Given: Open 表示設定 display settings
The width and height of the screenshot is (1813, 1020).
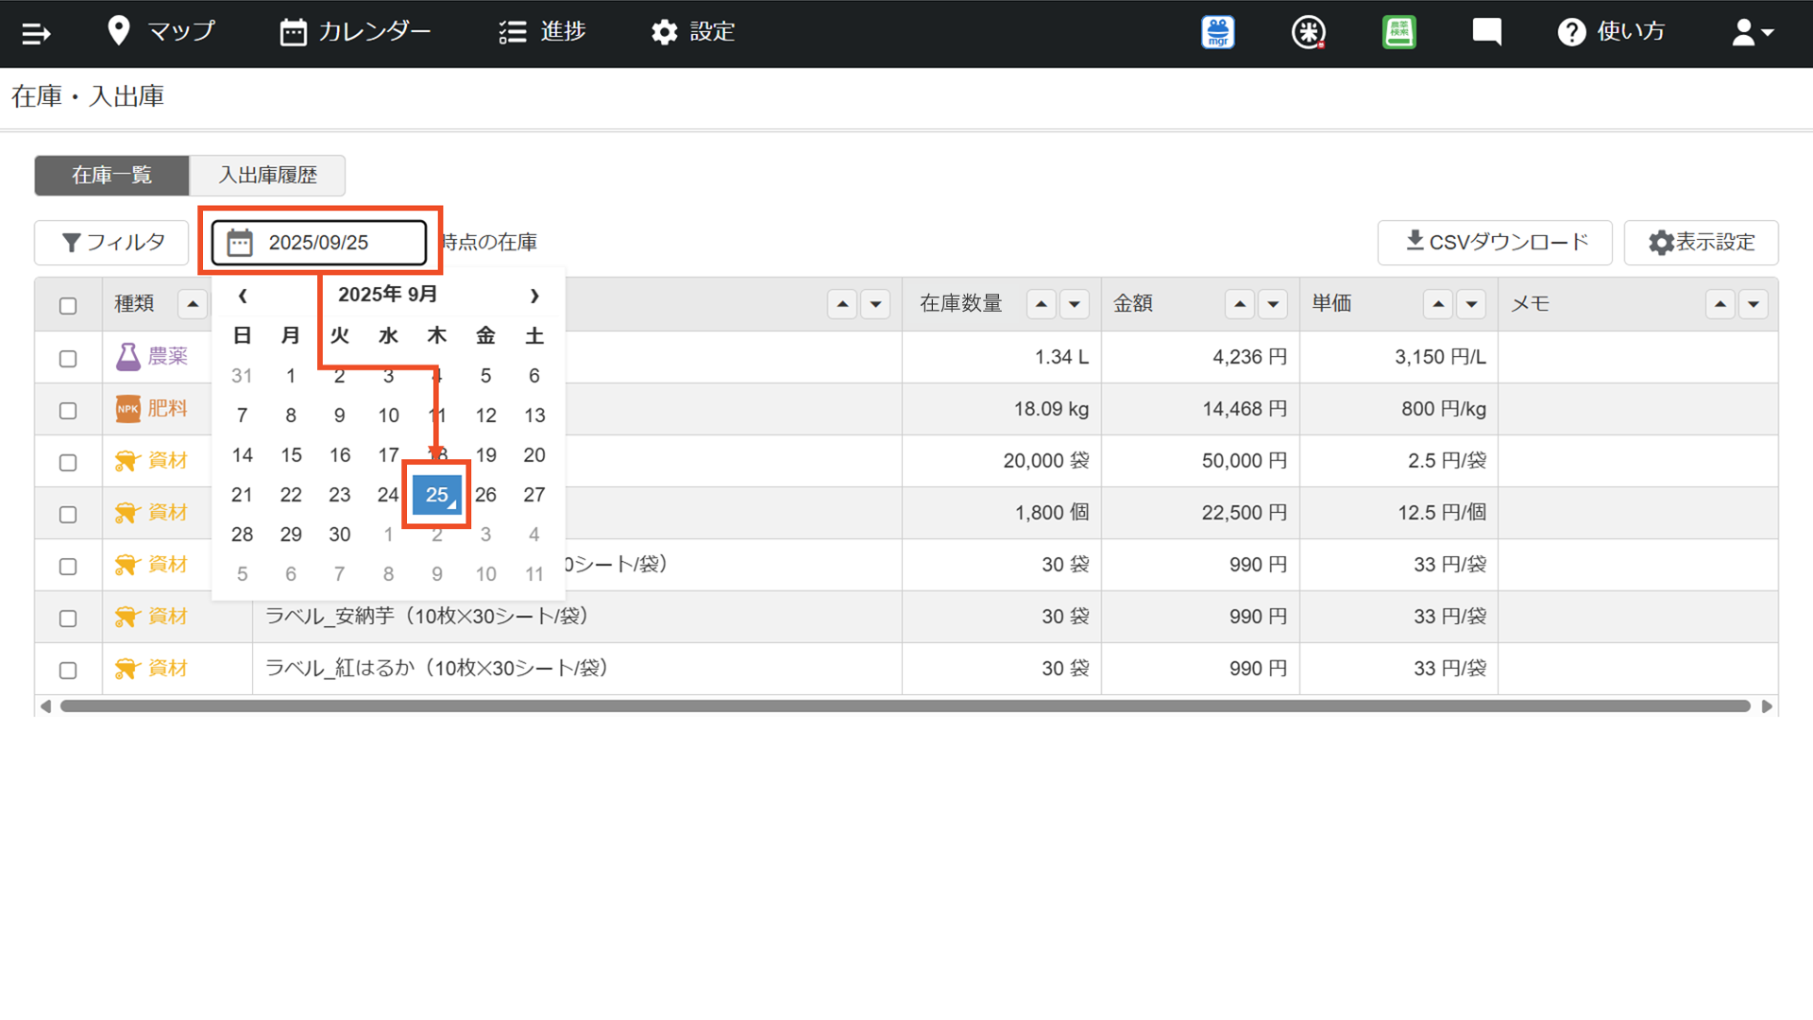Looking at the screenshot, I should (1702, 243).
